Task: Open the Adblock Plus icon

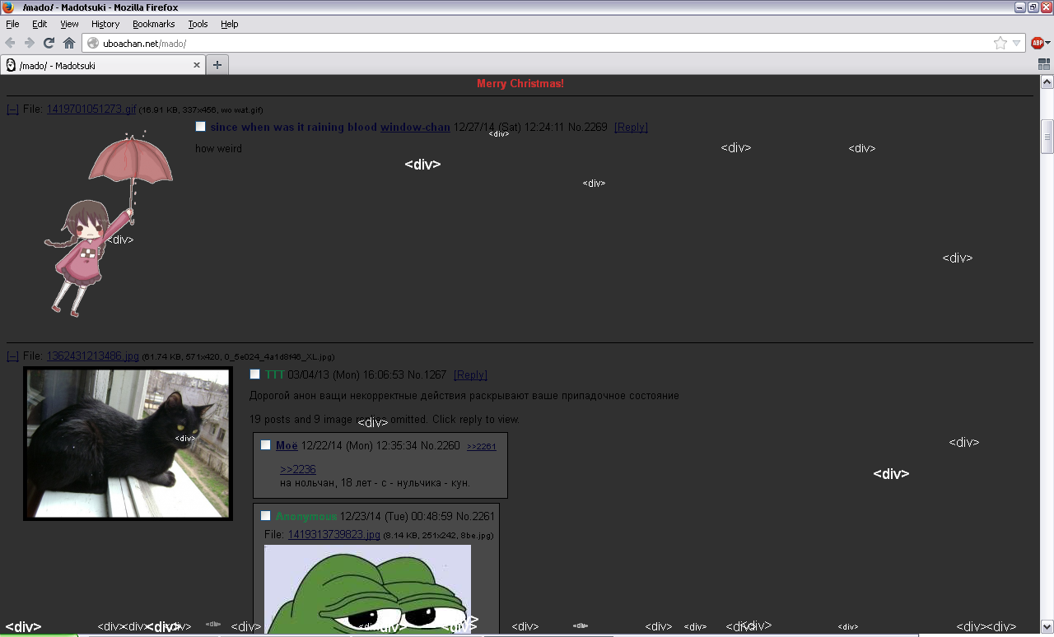Action: tap(1037, 43)
